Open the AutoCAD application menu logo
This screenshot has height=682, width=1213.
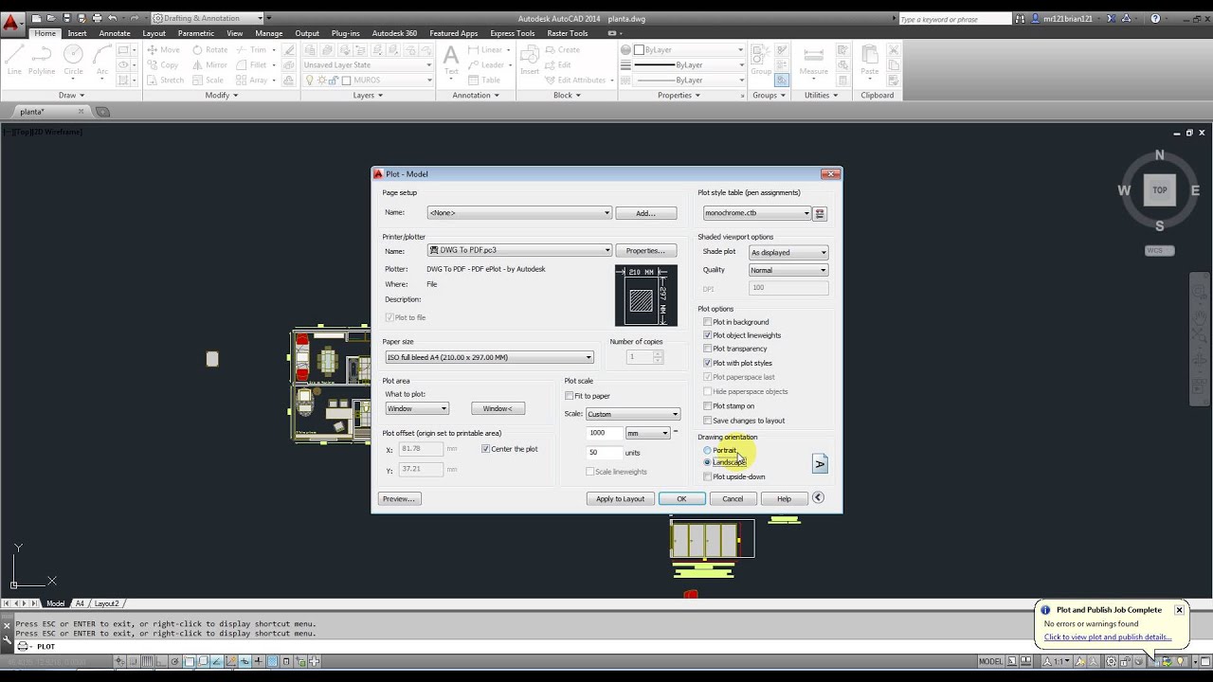click(x=11, y=22)
